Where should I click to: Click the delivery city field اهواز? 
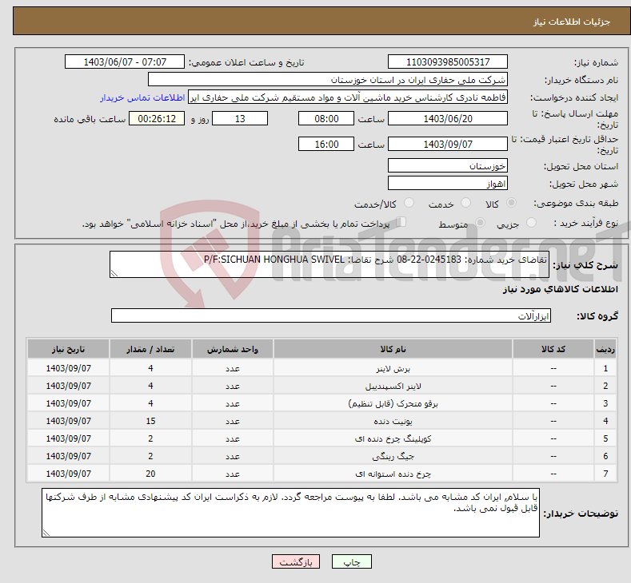coord(448,183)
